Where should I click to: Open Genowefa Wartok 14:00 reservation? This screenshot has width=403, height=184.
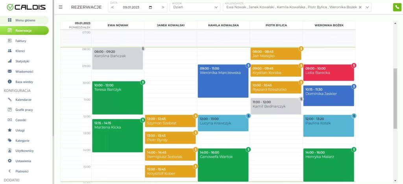point(223,164)
